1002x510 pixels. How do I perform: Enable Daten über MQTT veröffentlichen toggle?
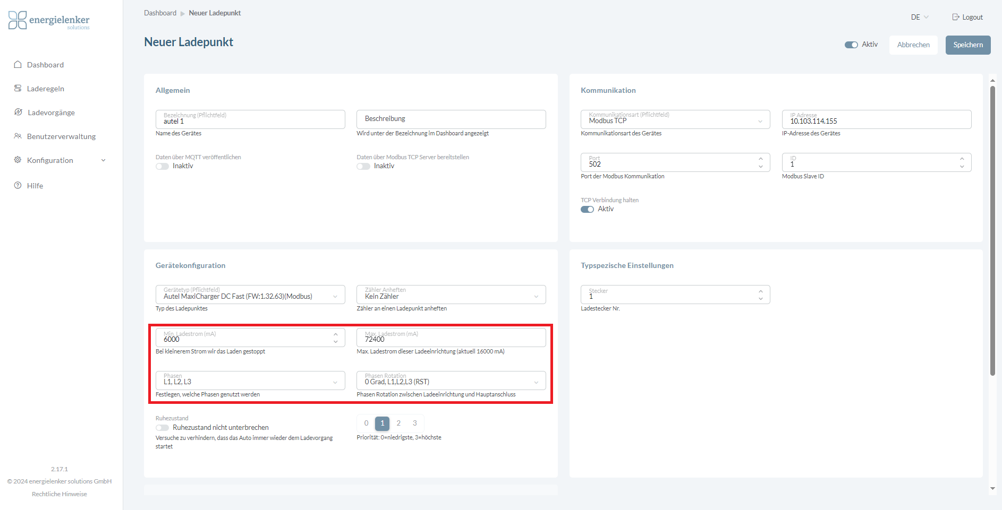[x=162, y=166]
